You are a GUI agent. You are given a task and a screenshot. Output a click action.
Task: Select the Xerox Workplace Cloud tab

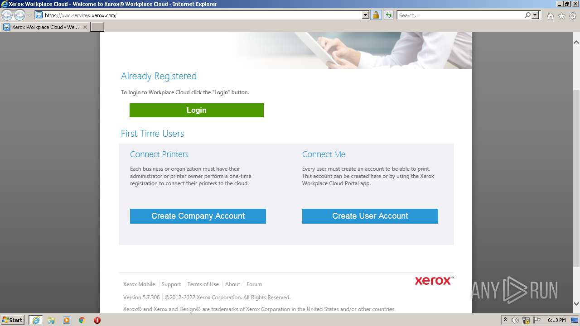(x=45, y=27)
